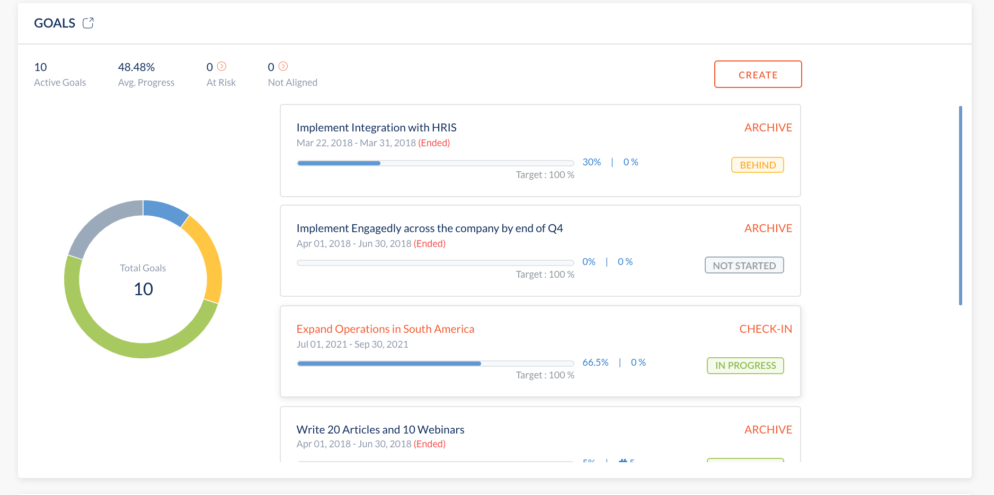Click the Create goal button
Image resolution: width=994 pixels, height=495 pixels.
(x=758, y=75)
